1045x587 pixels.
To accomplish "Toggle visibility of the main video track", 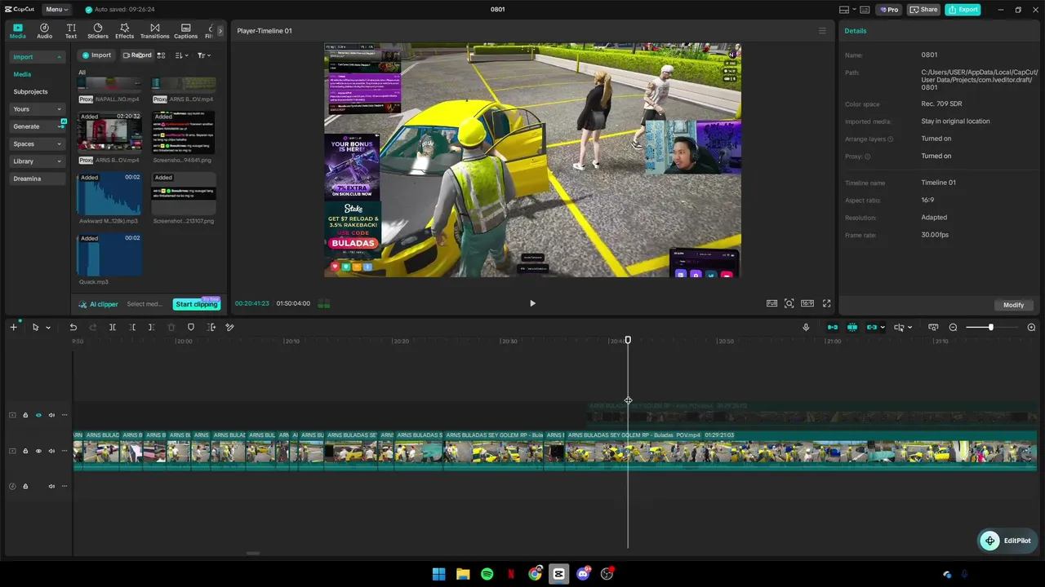I will coord(38,451).
